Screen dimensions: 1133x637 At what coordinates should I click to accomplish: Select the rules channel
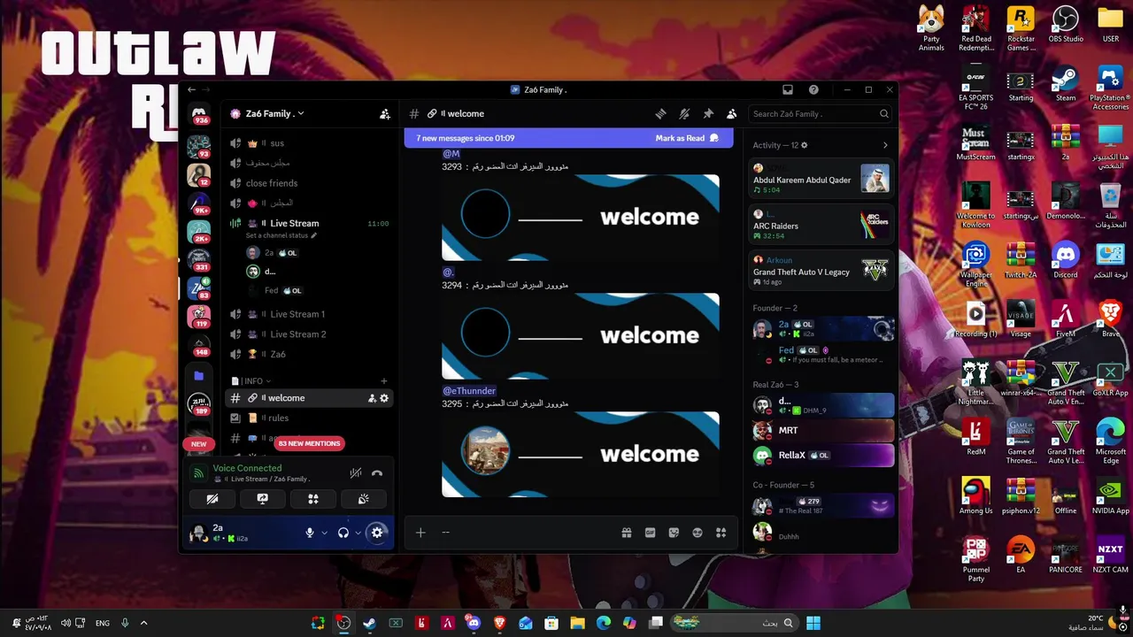point(279,418)
